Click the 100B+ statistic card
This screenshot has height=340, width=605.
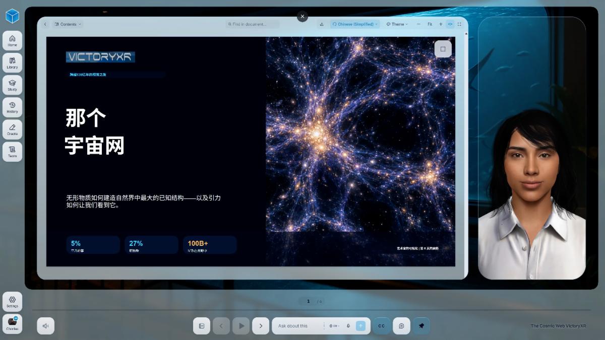(210, 245)
